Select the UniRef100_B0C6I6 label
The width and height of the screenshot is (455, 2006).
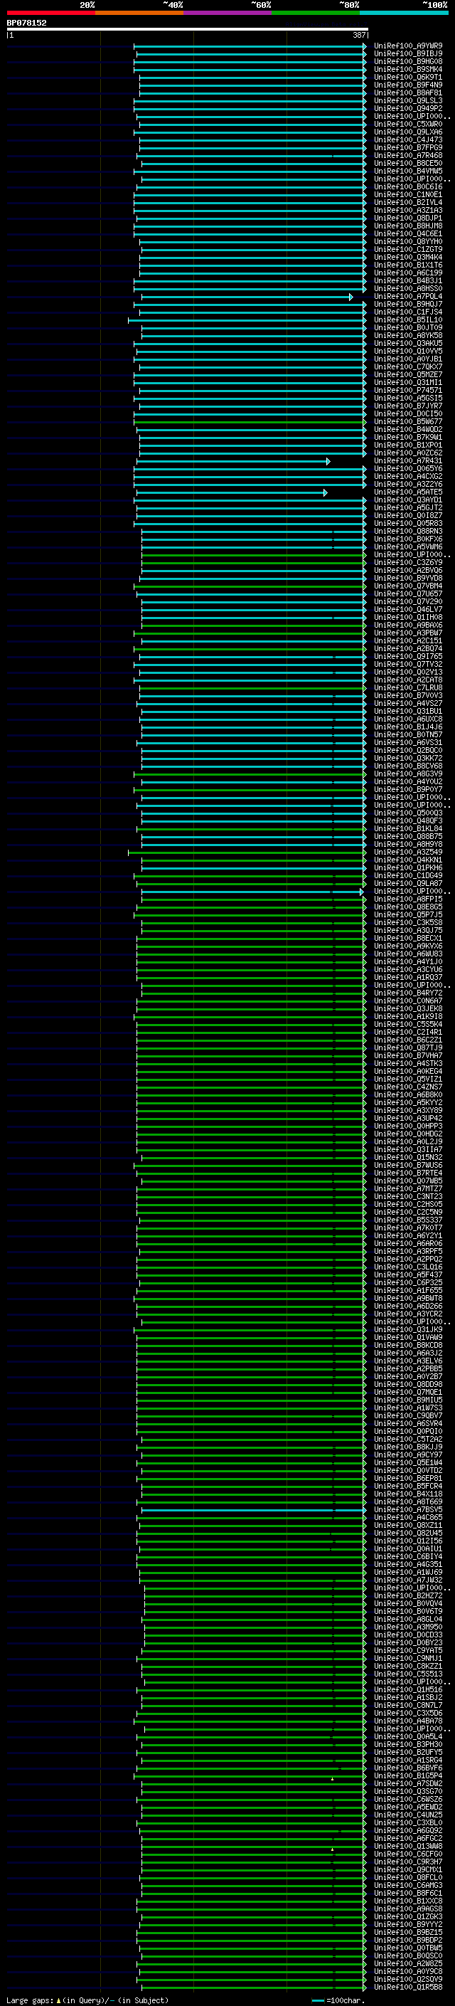pos(408,187)
